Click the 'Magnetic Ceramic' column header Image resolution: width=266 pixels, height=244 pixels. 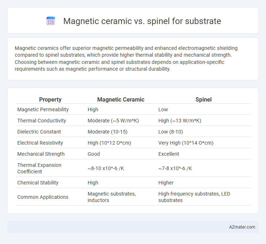[121, 99]
